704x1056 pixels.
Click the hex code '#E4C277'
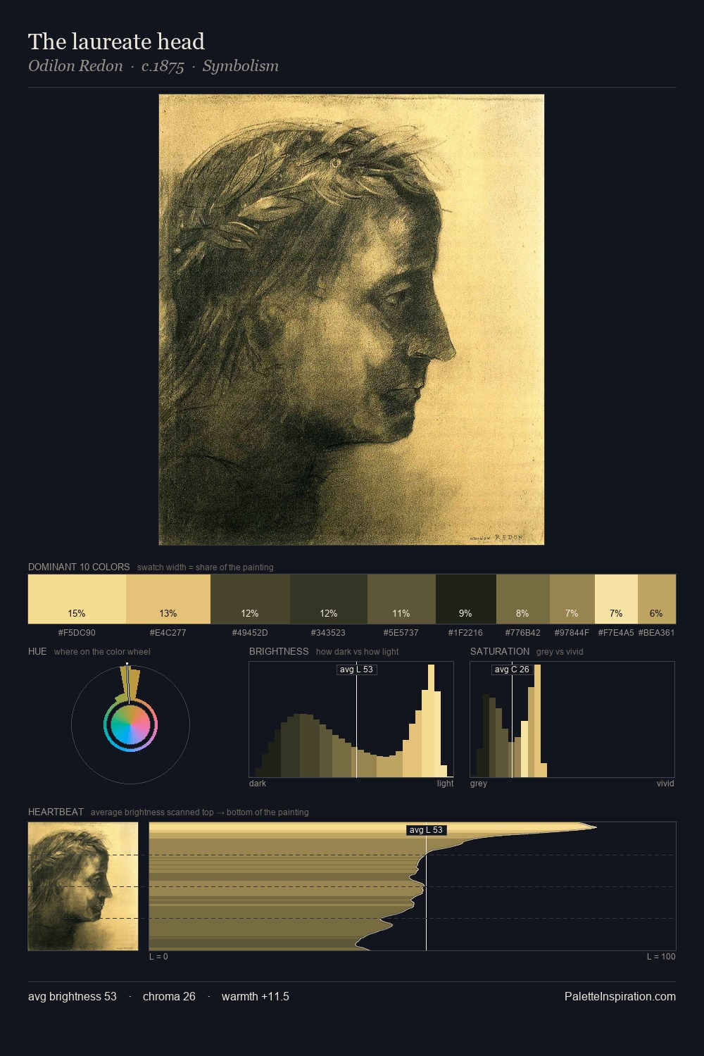168,633
